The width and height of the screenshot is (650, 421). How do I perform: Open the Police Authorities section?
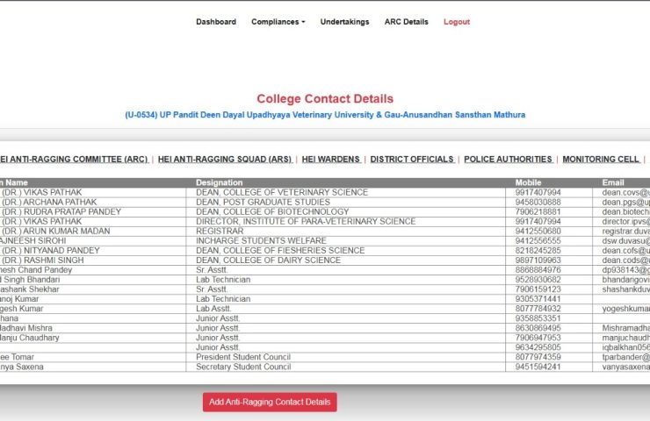(x=509, y=159)
